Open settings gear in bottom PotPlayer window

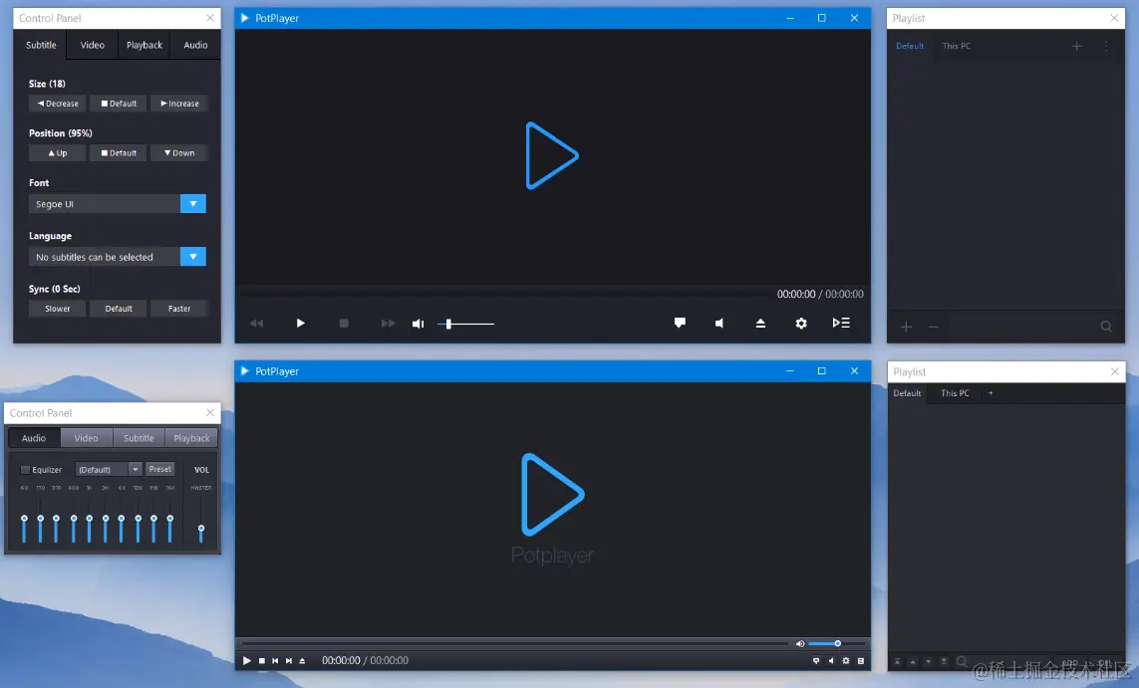tap(846, 660)
